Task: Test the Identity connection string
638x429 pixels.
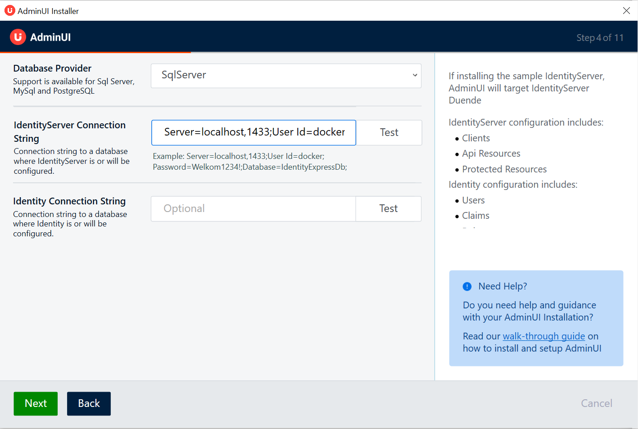Action: click(388, 208)
